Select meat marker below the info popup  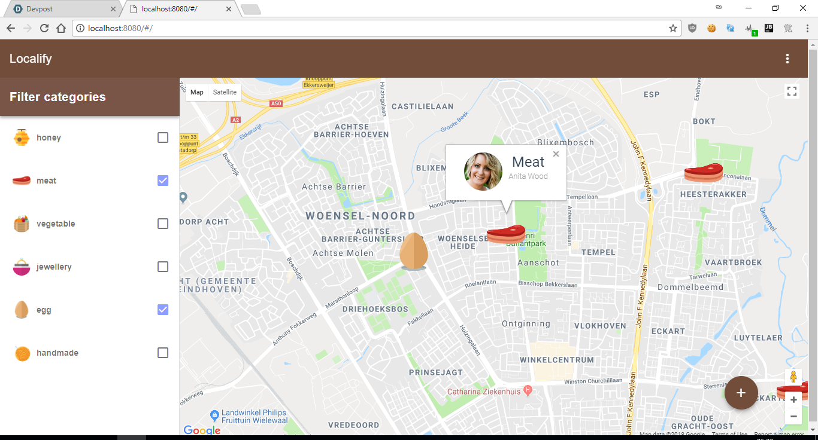(506, 234)
